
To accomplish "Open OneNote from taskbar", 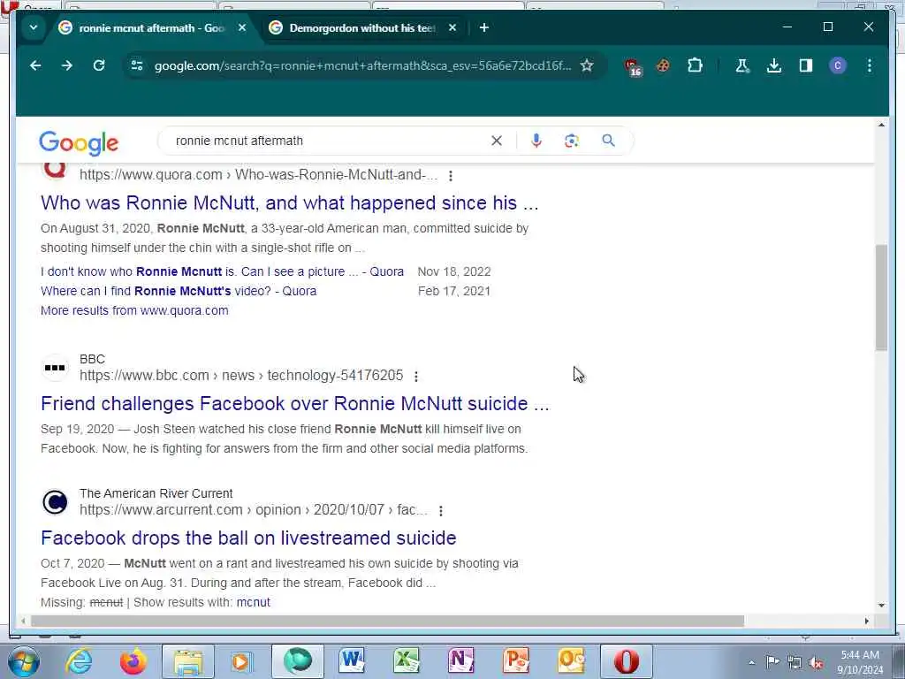I will (461, 661).
